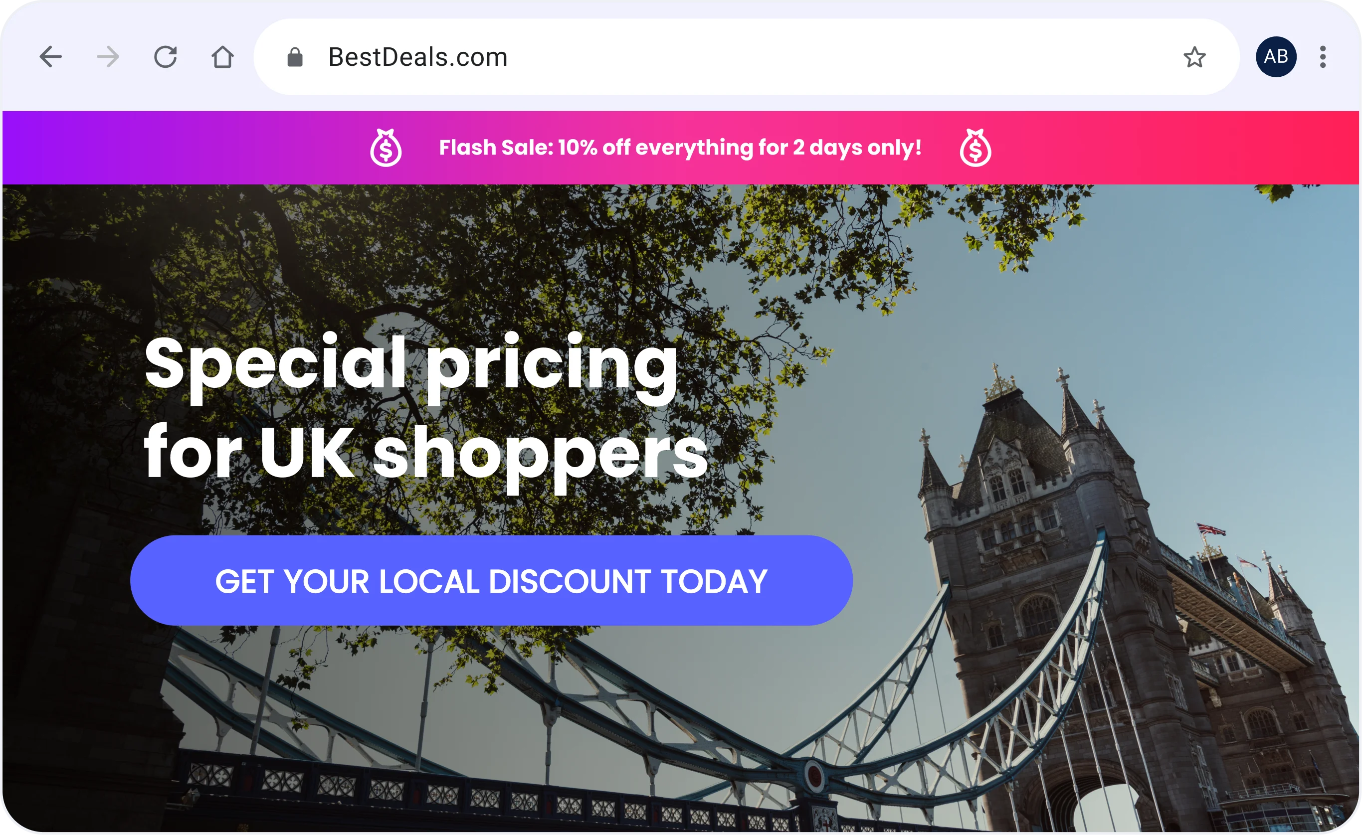Bookmark this page with the star icon

pyautogui.click(x=1194, y=57)
